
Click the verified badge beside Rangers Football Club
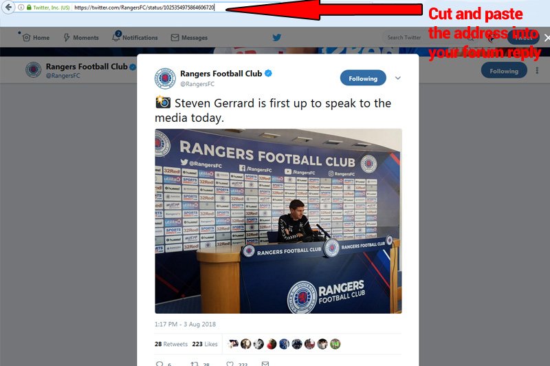[268, 74]
